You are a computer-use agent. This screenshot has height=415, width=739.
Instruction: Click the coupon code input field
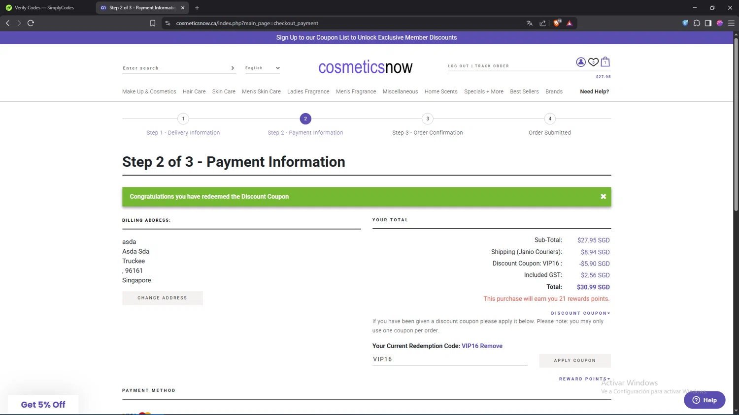point(450,359)
